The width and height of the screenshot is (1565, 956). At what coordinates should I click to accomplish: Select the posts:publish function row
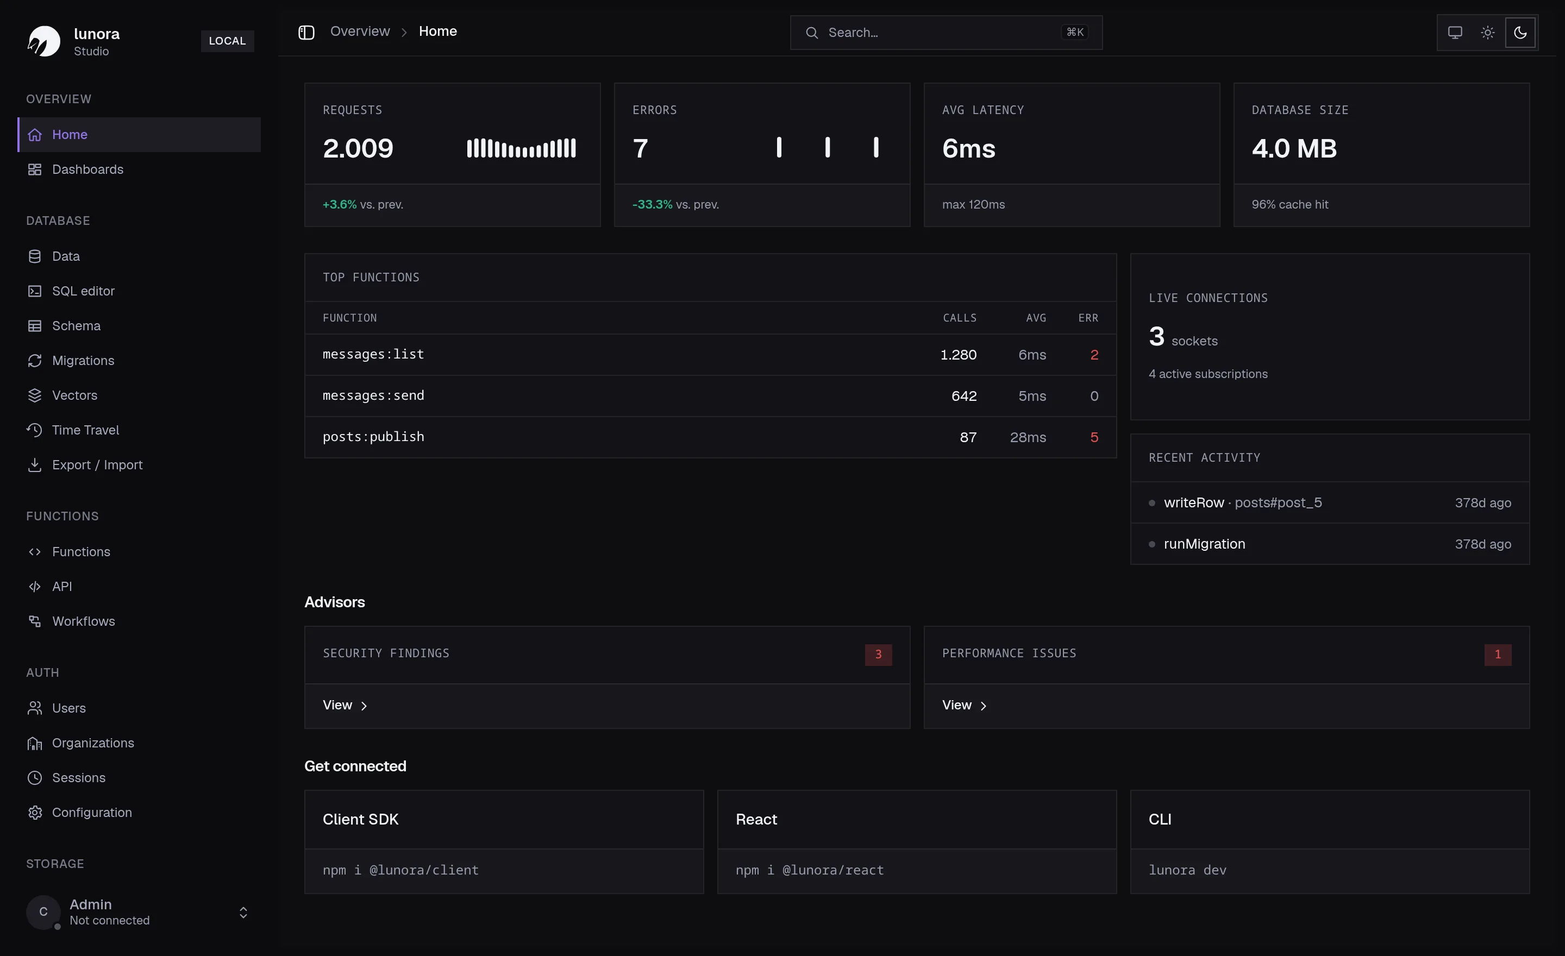[710, 437]
